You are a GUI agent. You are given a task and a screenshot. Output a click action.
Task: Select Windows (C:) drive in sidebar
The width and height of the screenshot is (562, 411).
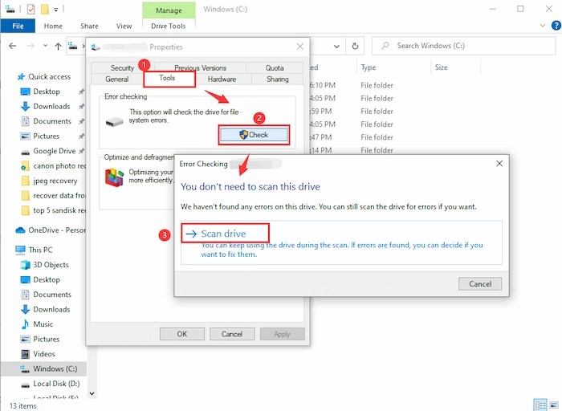(43, 368)
